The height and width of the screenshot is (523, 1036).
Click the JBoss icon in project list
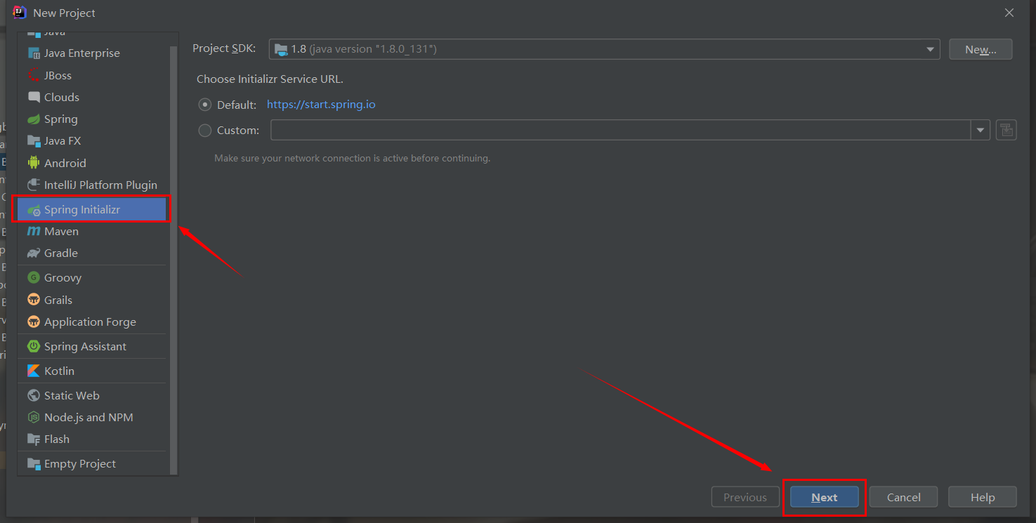(34, 75)
